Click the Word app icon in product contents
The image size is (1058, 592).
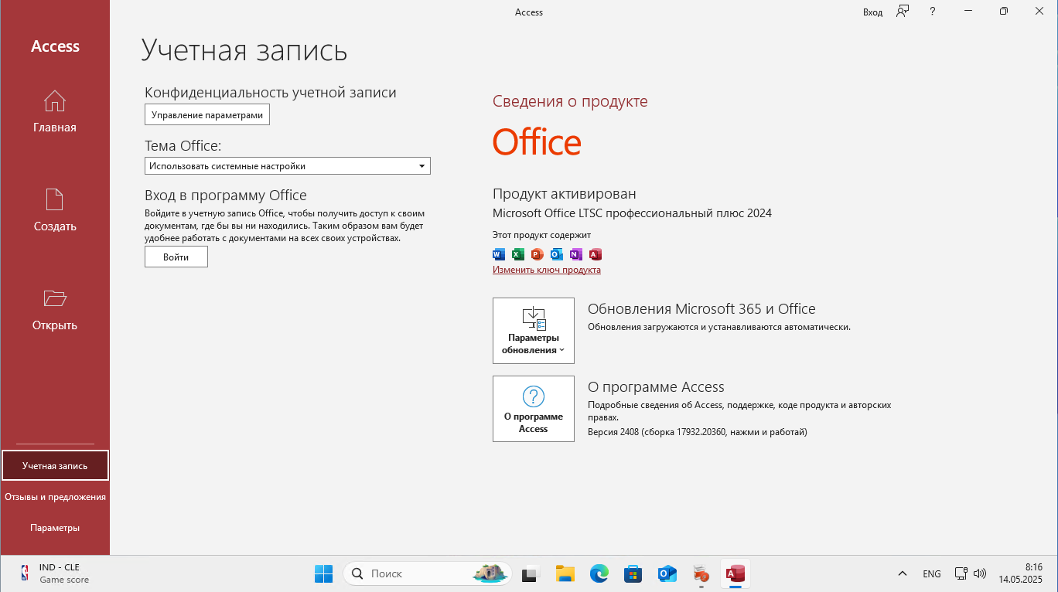coord(499,254)
